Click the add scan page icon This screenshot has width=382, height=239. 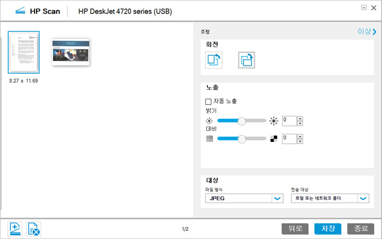(x=15, y=229)
